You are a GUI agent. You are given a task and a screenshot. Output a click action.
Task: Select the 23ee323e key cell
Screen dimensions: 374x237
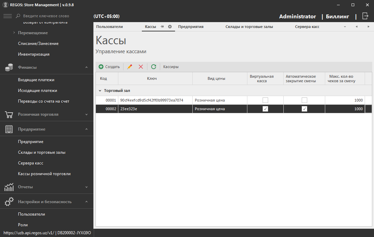[155, 109]
